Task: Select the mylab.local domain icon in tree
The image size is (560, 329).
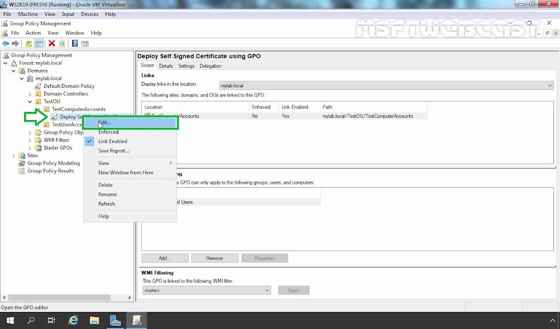Action: point(30,79)
